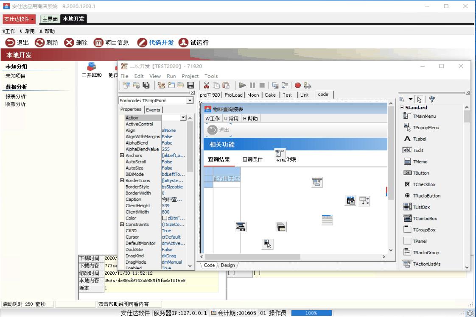This screenshot has width=476, height=317.
Task: Save using the floppy disk icon before scissors
Action: [190, 85]
